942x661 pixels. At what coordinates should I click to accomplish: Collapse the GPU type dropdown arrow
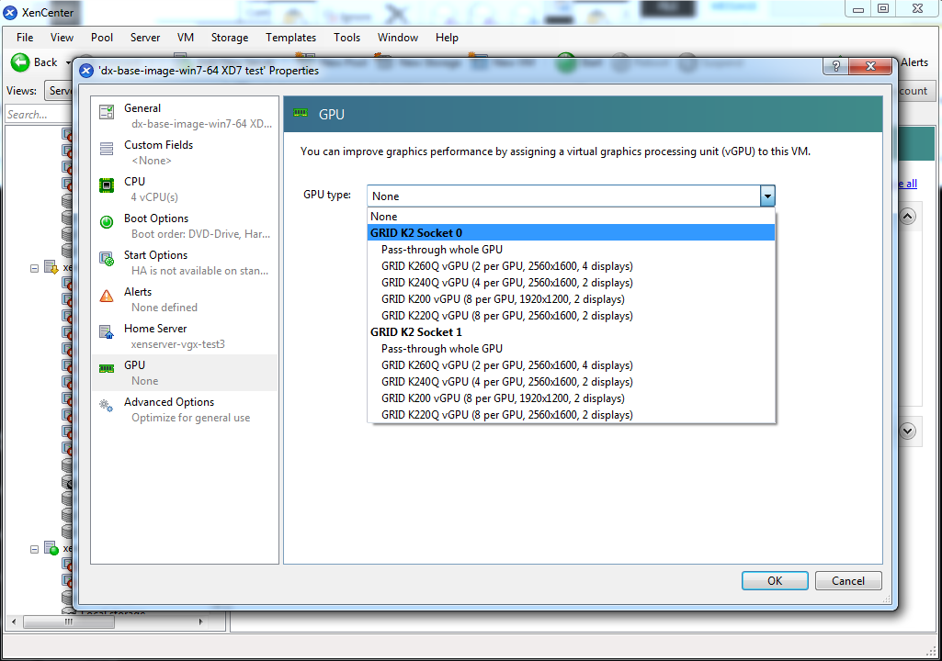coord(767,196)
